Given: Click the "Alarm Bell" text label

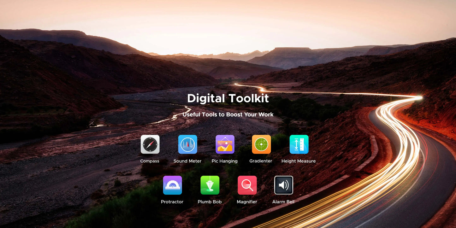Looking at the screenshot, I should (283, 202).
